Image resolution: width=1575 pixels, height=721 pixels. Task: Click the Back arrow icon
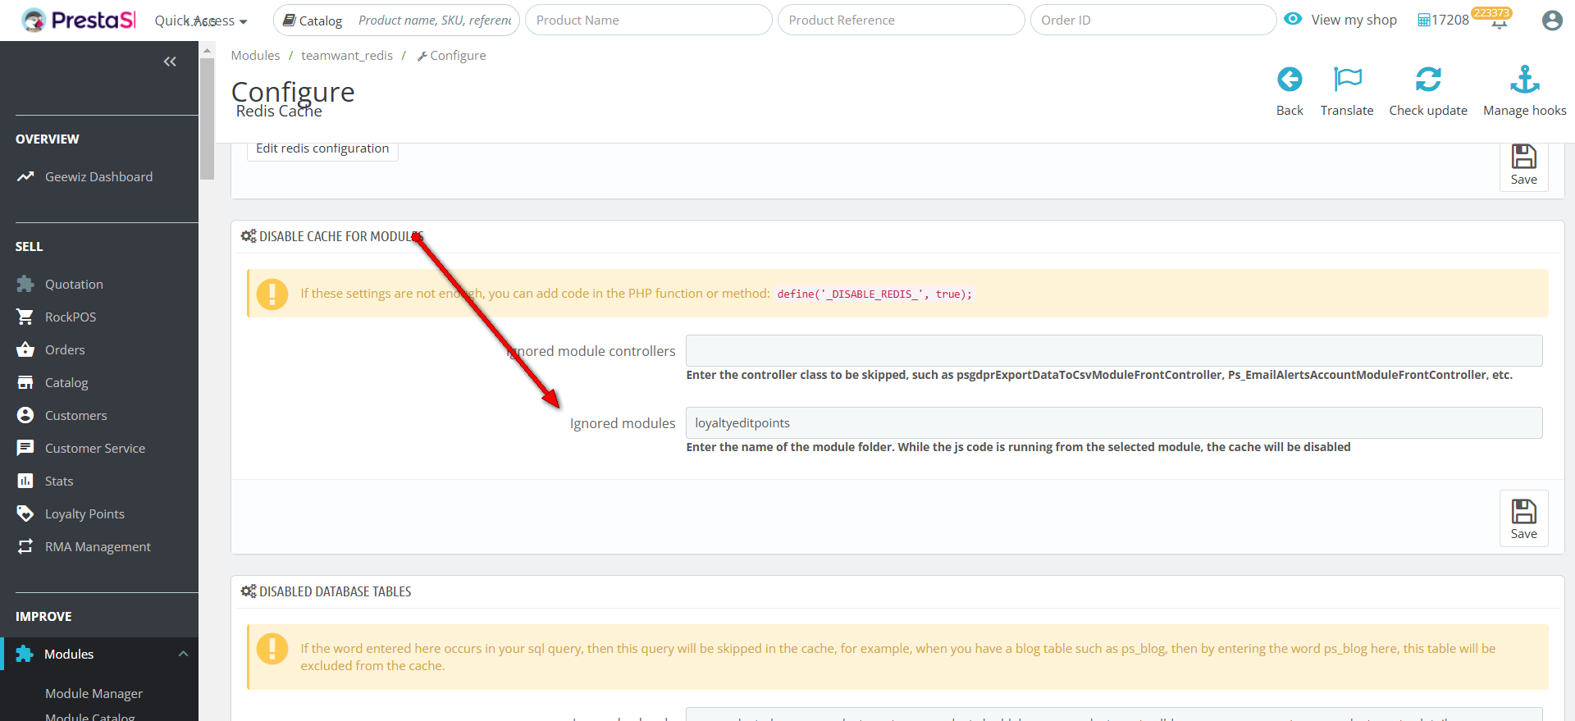coord(1290,80)
